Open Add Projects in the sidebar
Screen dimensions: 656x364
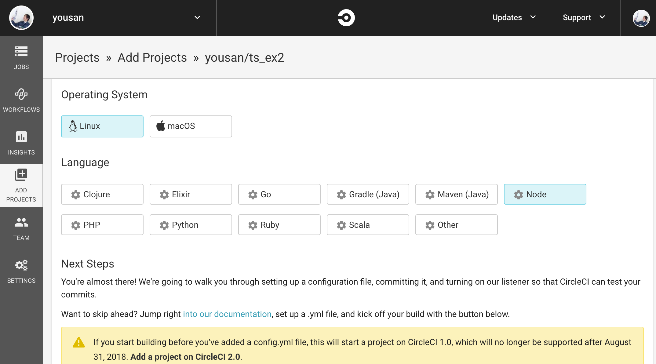21,185
